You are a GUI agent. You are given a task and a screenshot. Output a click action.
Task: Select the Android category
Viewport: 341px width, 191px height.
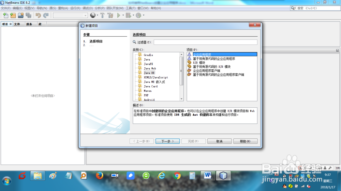(149, 100)
